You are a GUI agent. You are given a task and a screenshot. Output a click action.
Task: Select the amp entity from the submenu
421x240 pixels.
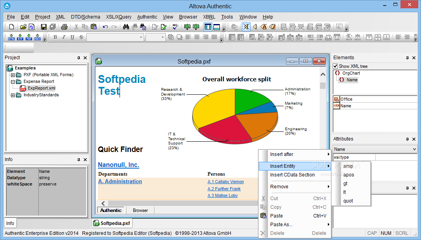pos(351,166)
